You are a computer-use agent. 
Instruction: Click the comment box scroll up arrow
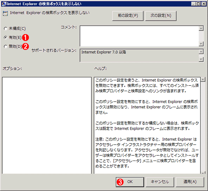point(201,28)
